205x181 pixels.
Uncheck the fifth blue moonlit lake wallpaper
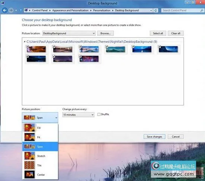[x=133, y=47]
